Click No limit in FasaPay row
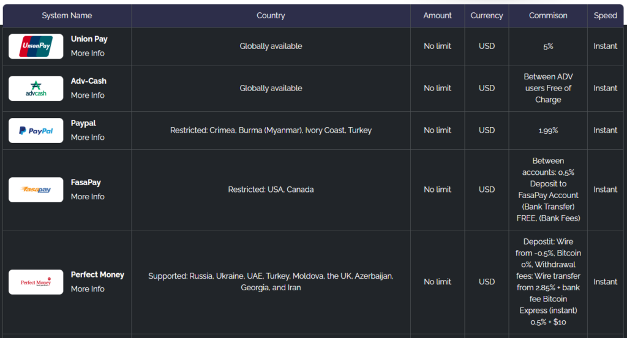627x338 pixels. point(437,189)
